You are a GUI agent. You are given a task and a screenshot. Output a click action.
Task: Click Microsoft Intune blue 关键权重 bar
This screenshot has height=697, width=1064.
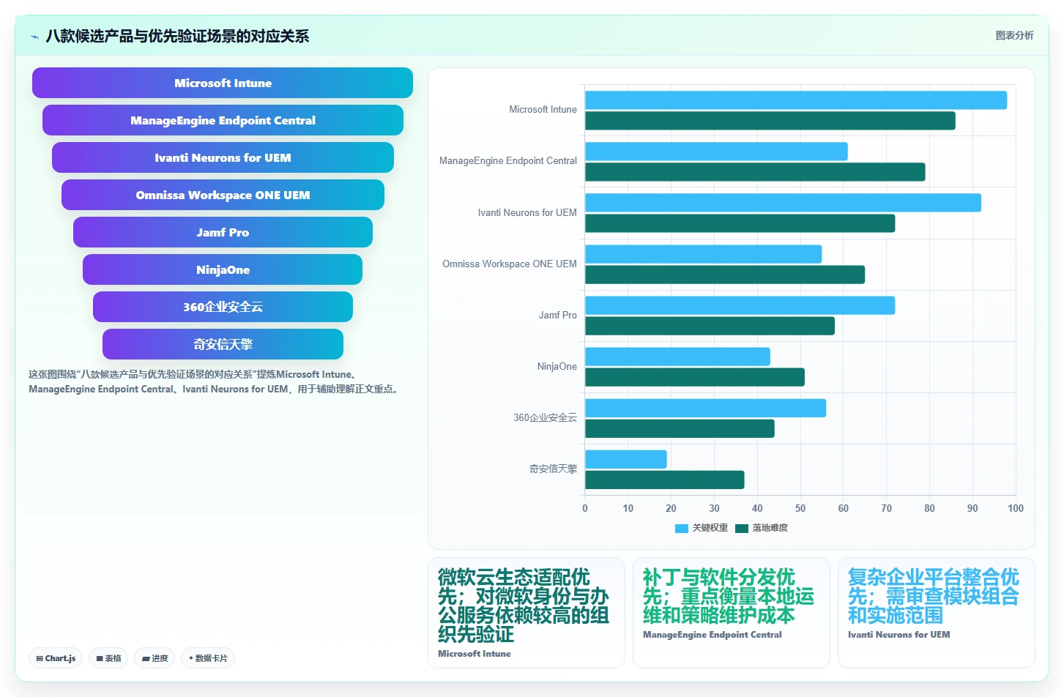click(796, 100)
